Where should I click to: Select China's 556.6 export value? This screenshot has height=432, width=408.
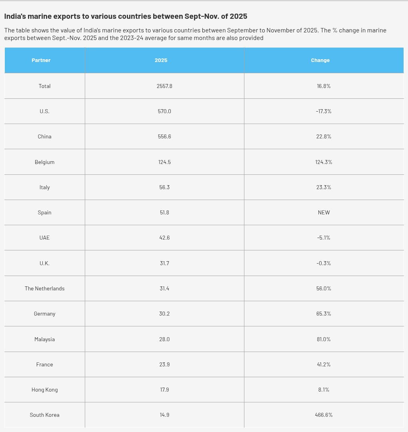click(164, 136)
